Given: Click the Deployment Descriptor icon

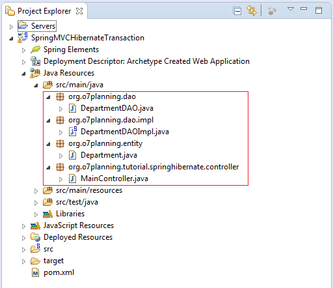Looking at the screenshot, I should (35, 61).
